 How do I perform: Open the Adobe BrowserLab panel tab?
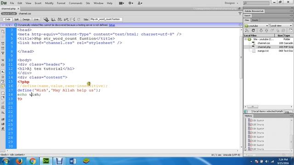point(254,11)
